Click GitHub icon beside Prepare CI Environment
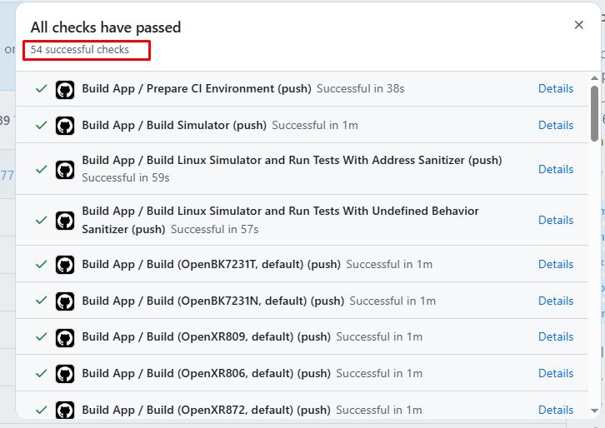The image size is (605, 428). 65,90
